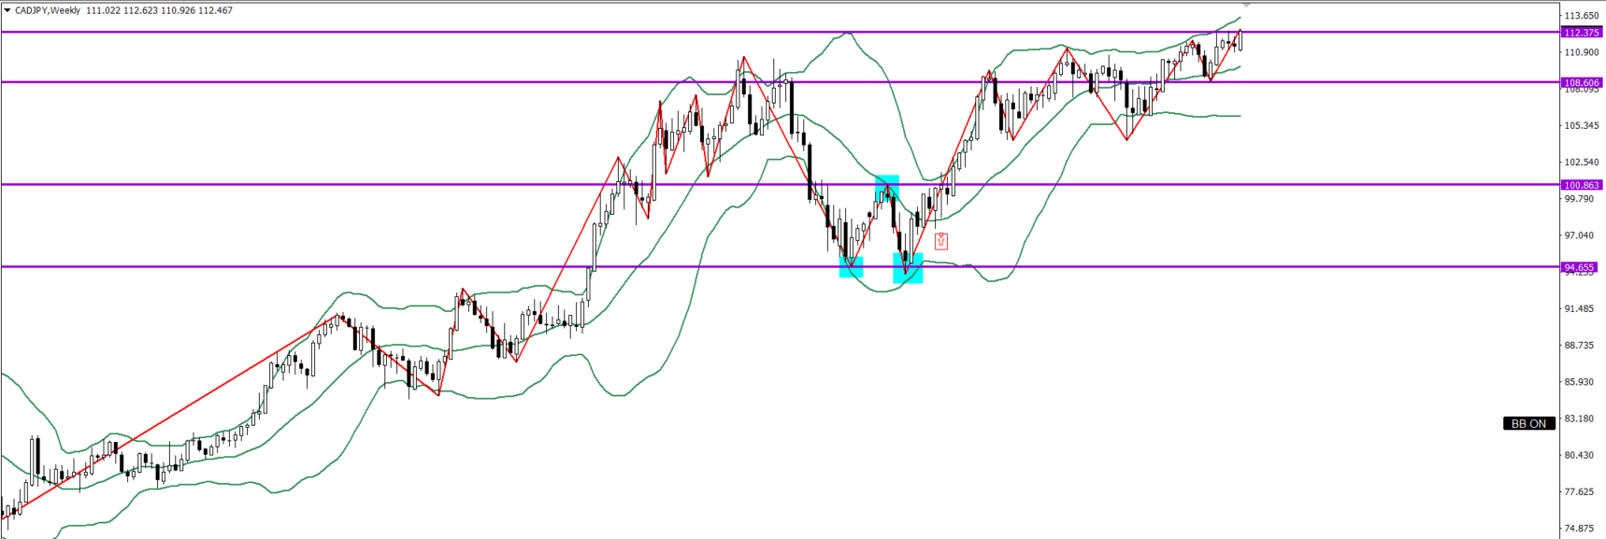1606x539 pixels.
Task: Click the 113.650 value on price axis
Action: coord(1581,16)
